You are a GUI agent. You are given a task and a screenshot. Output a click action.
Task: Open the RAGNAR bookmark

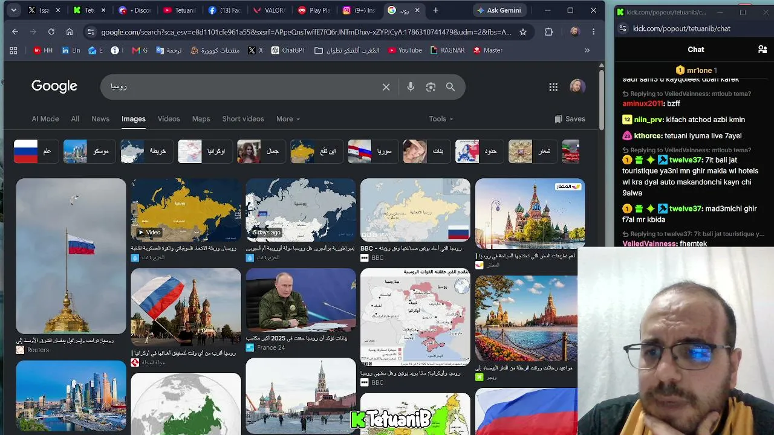(x=447, y=50)
